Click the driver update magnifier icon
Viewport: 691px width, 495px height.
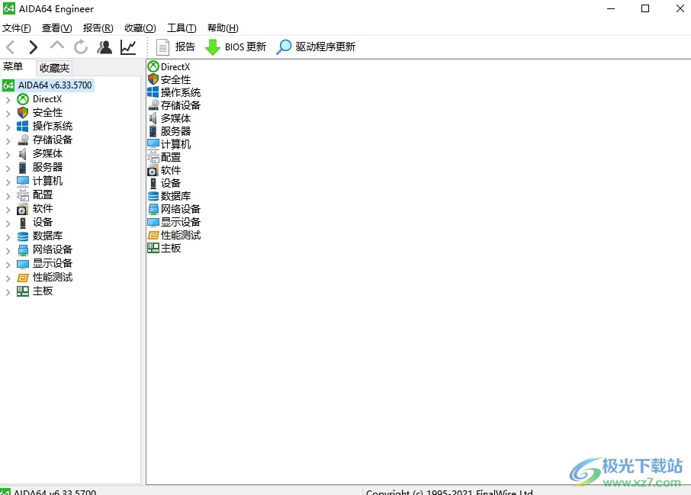(284, 47)
